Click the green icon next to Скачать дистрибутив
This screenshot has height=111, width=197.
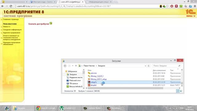click(x=51, y=23)
